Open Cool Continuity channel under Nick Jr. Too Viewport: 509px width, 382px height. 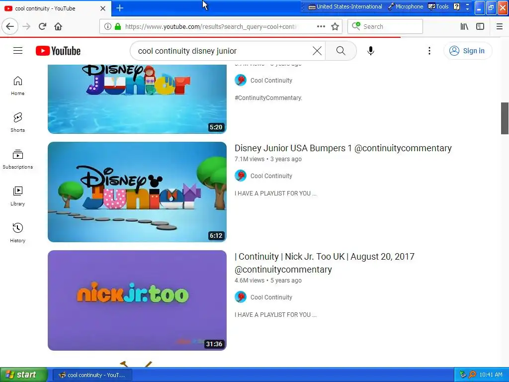point(271,297)
